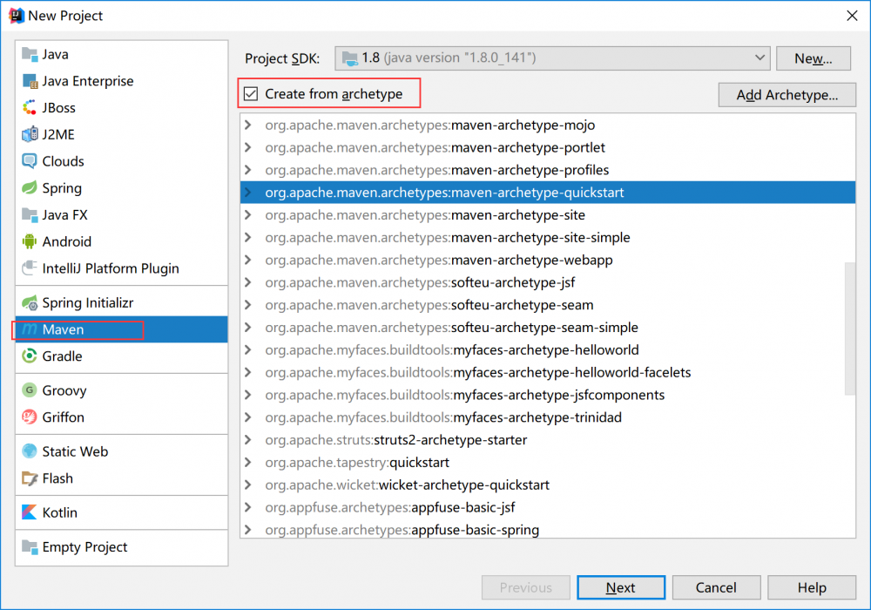Close the New Project dialog
This screenshot has height=610, width=871.
tap(852, 16)
